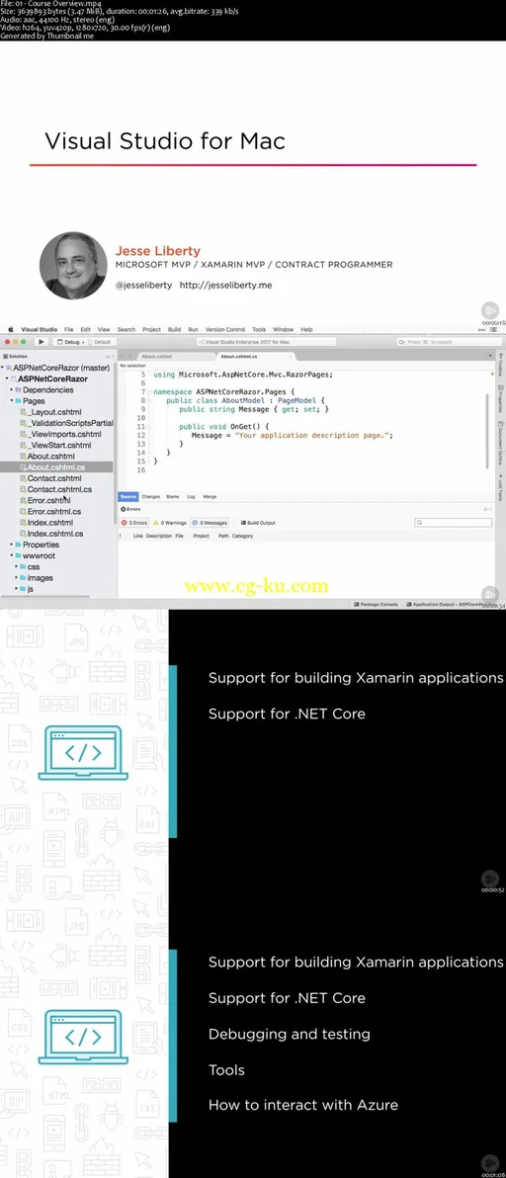Image resolution: width=506 pixels, height=1178 pixels.
Task: Toggle the 0 Messages filter
Action: [210, 522]
